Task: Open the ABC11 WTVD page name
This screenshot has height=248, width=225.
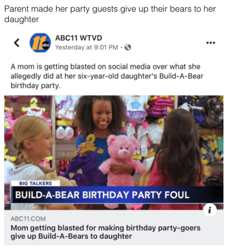Action: coord(79,38)
